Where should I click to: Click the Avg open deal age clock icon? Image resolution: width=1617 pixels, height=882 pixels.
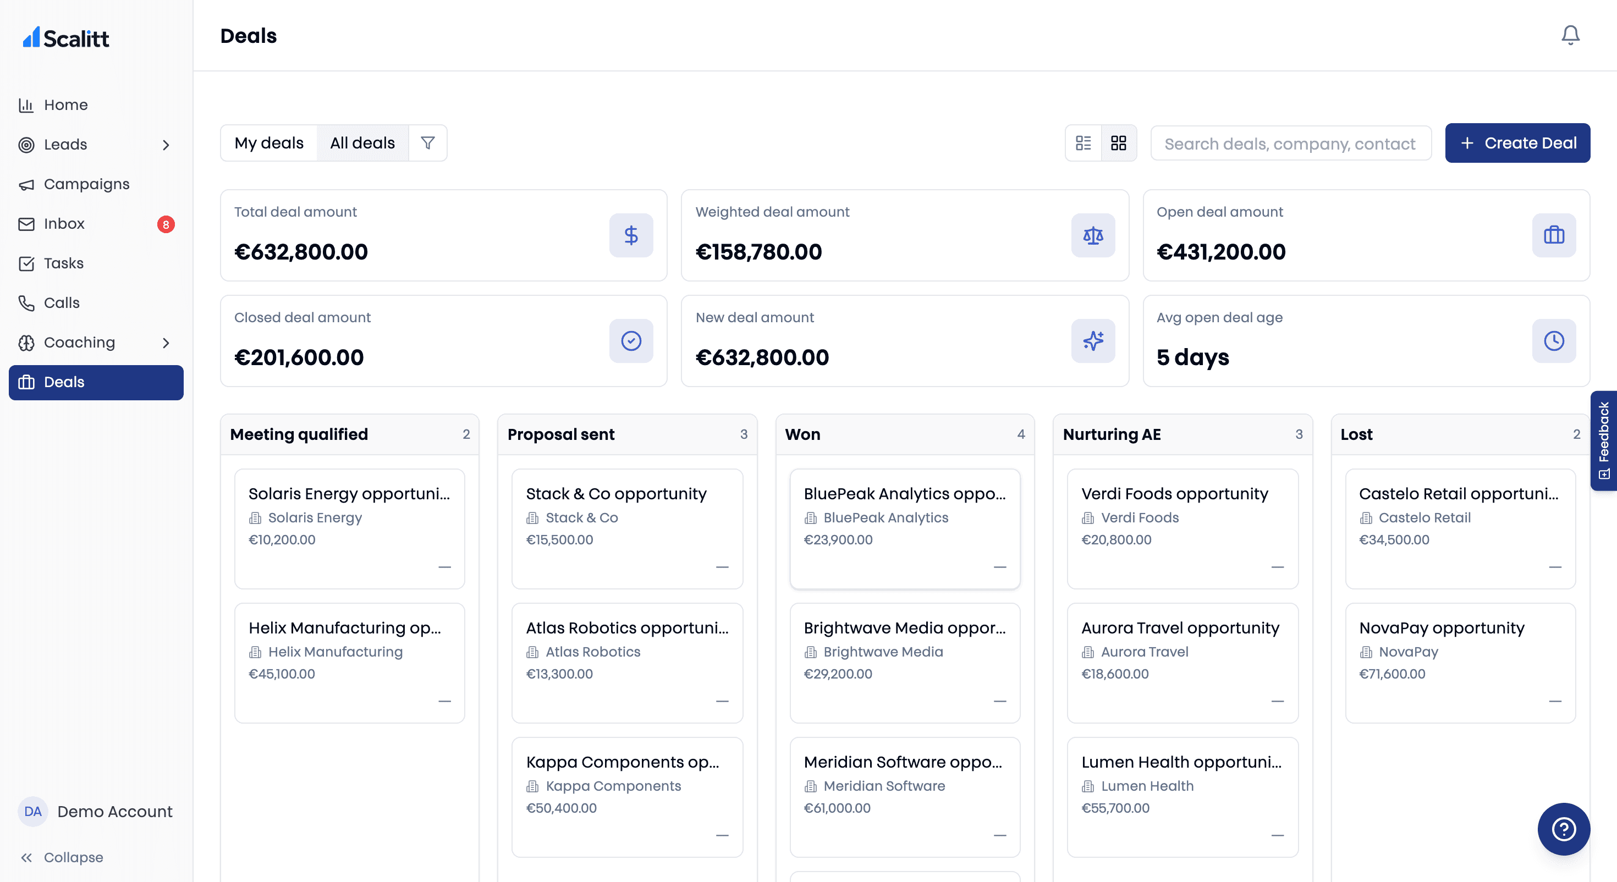(x=1554, y=341)
